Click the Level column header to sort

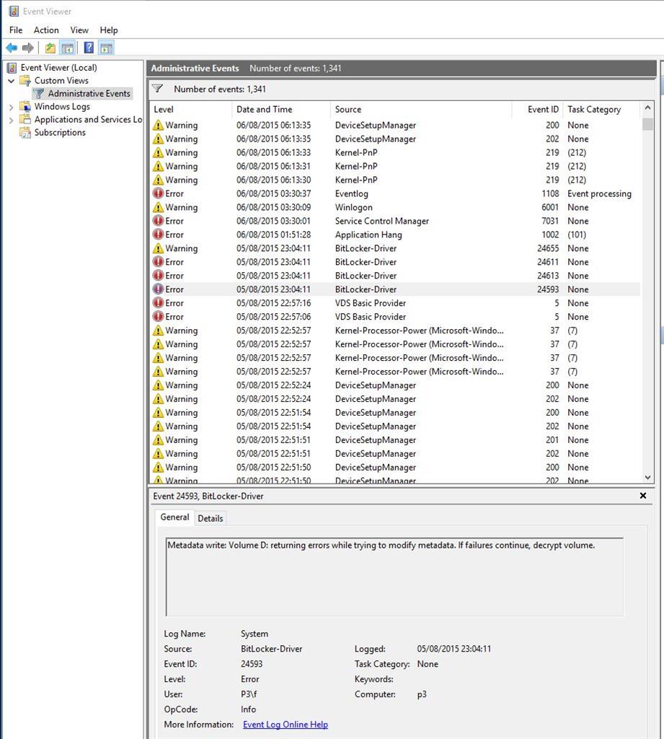click(163, 109)
